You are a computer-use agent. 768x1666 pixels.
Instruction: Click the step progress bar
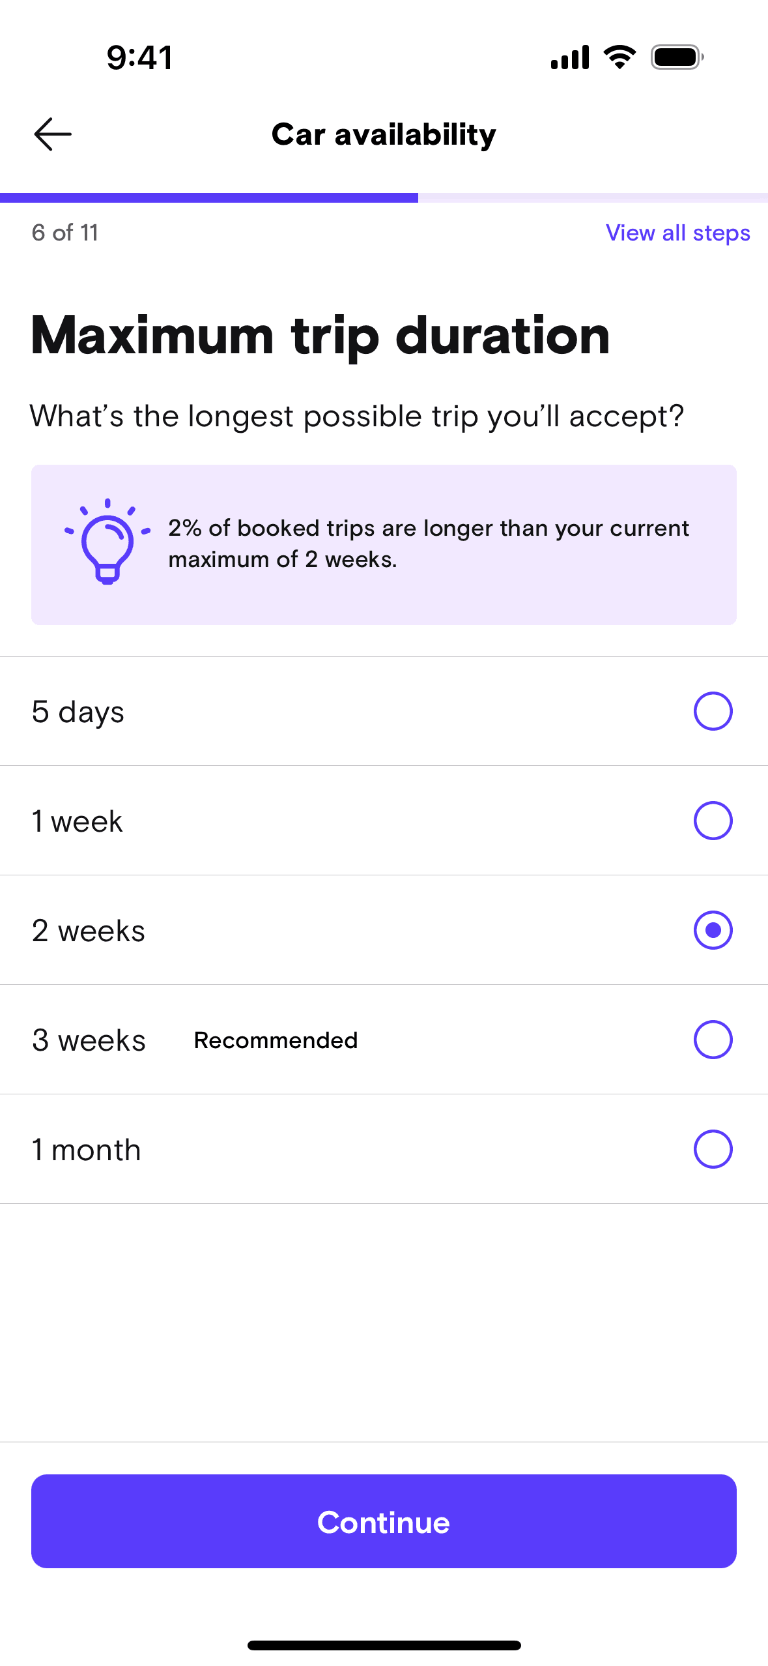(x=384, y=197)
